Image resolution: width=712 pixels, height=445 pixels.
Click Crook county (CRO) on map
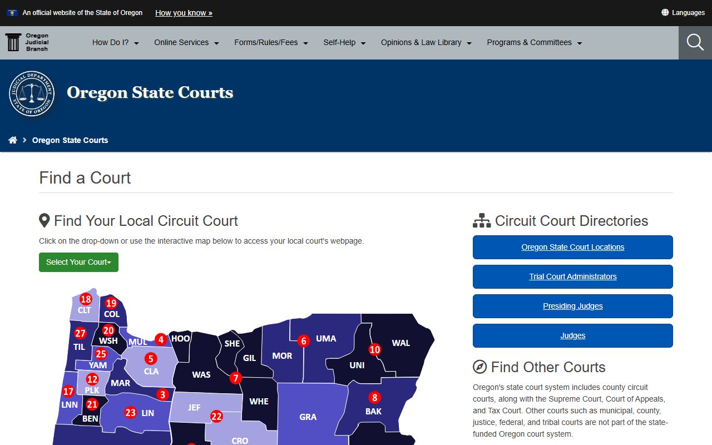240,440
